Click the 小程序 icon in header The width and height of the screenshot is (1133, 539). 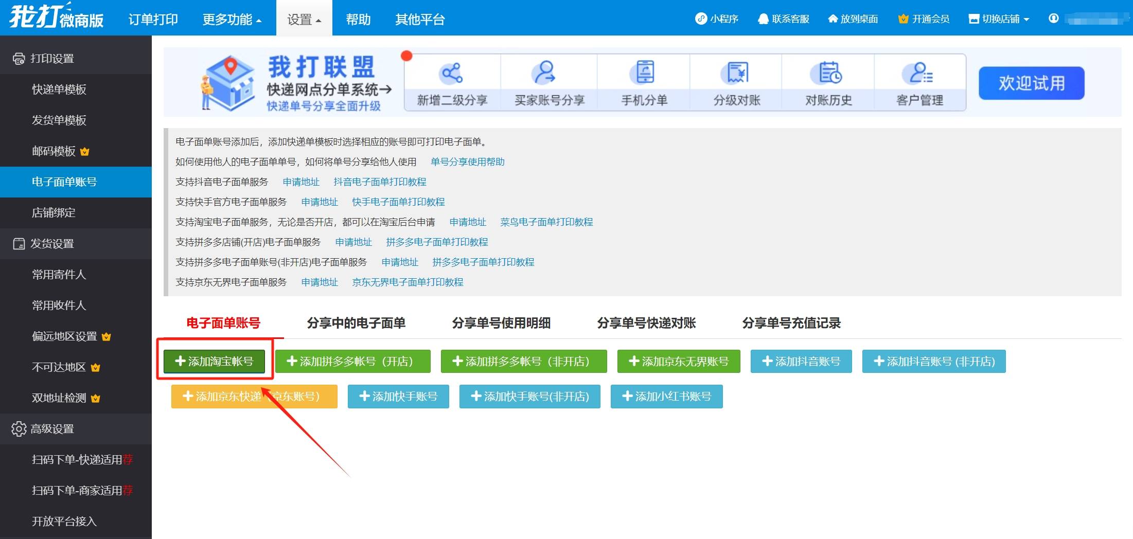701,19
